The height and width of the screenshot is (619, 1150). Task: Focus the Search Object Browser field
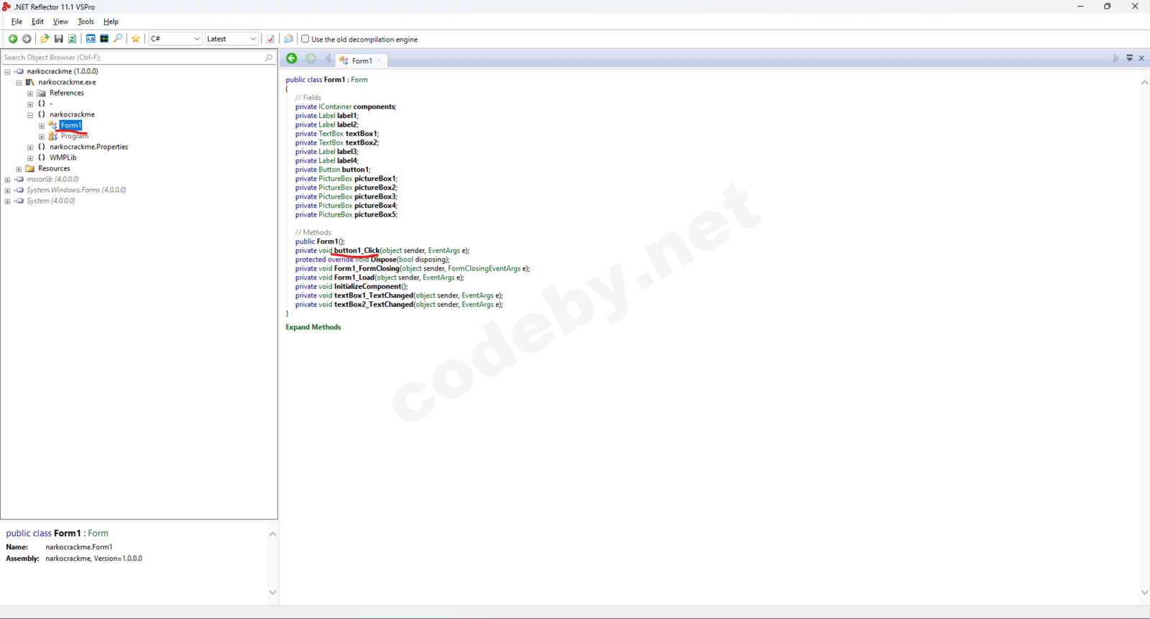pos(133,58)
